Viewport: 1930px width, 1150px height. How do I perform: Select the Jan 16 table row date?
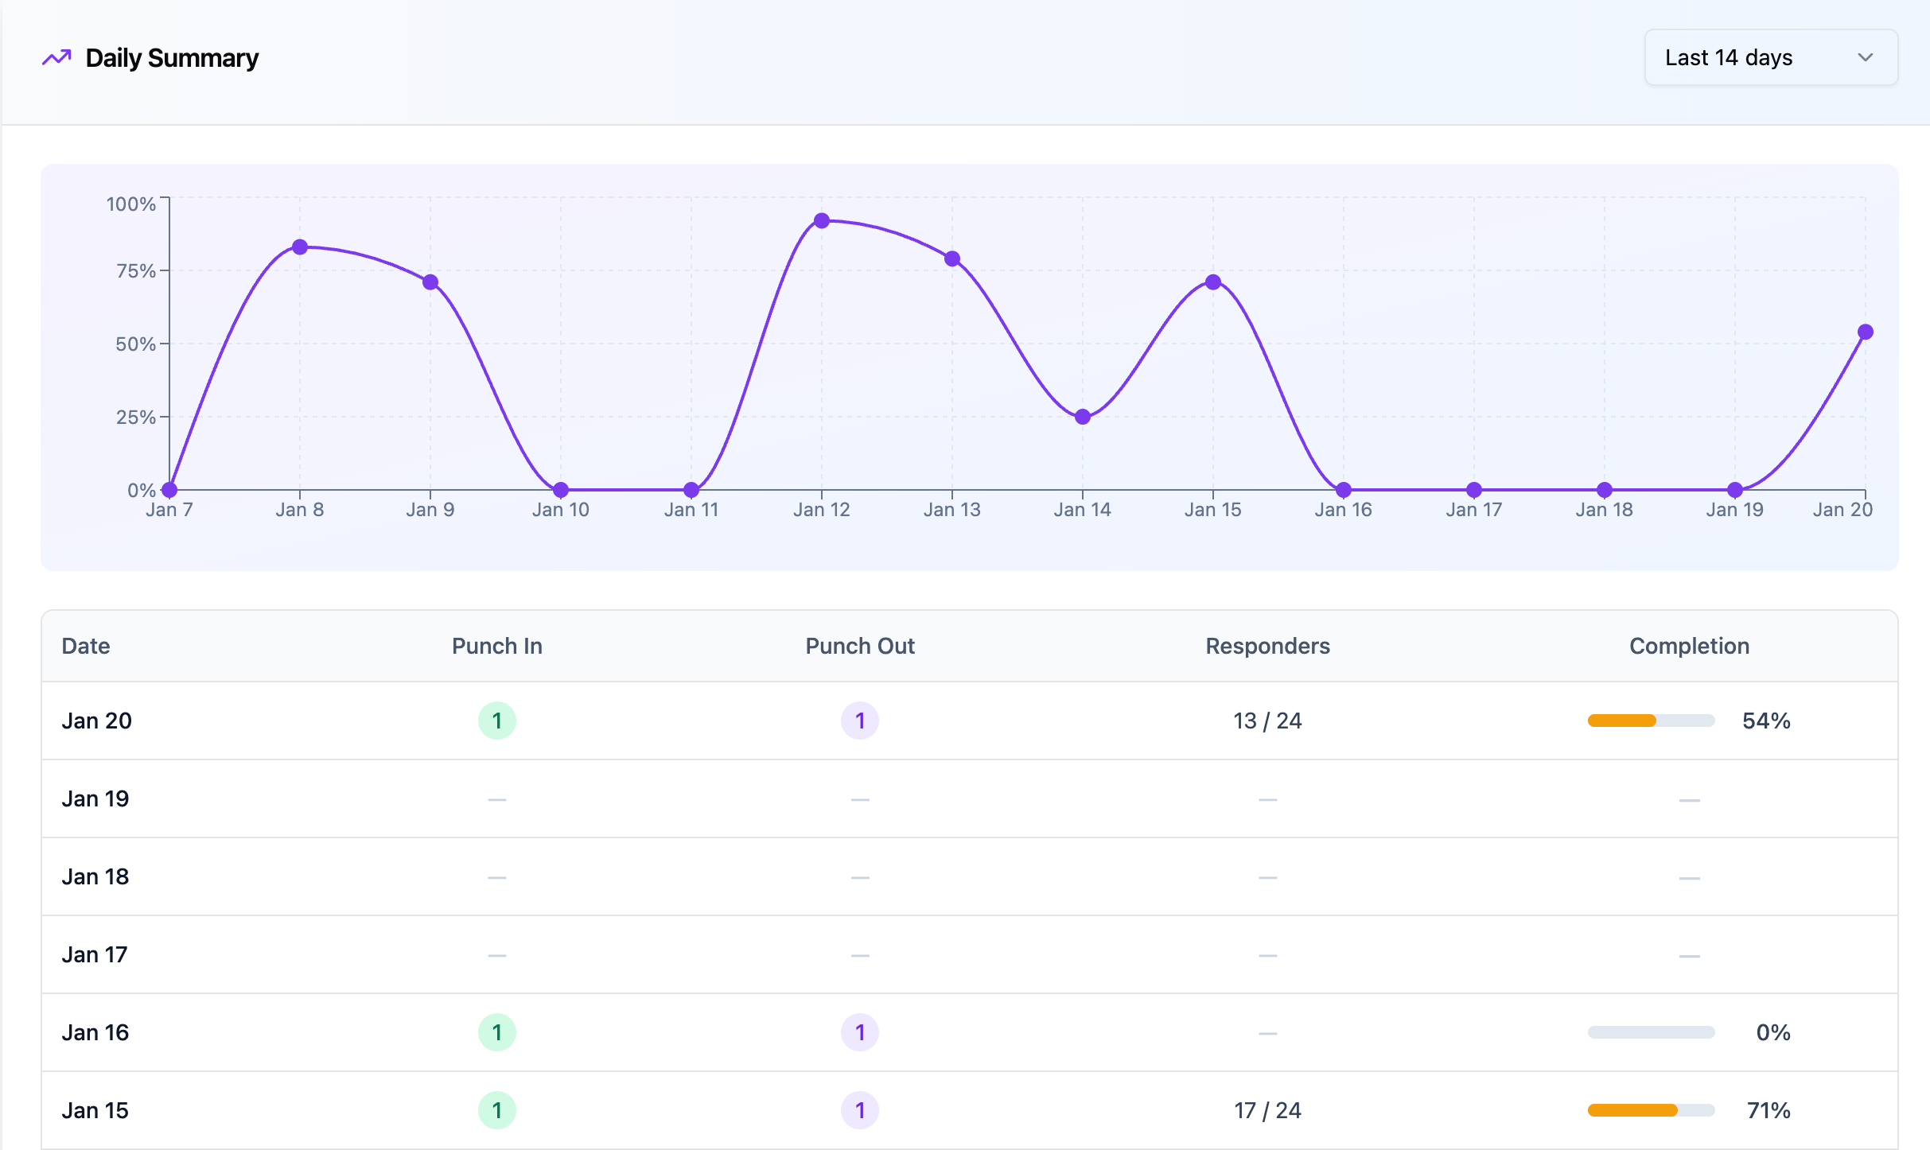point(95,1032)
